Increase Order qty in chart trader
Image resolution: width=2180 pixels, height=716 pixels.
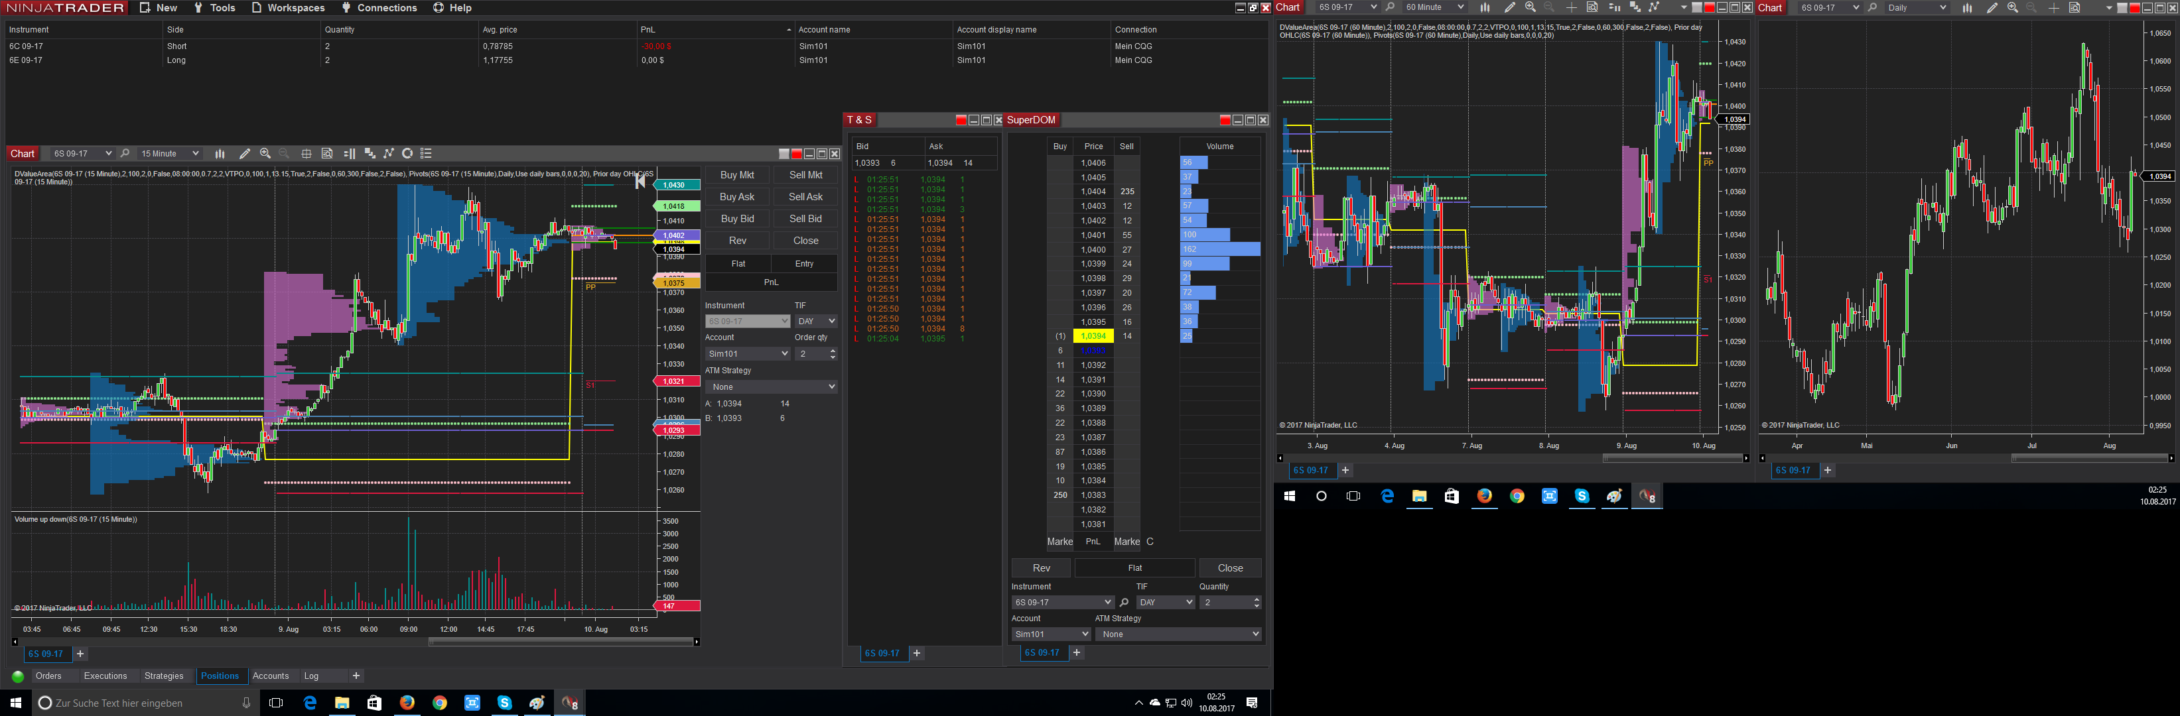[x=833, y=351]
